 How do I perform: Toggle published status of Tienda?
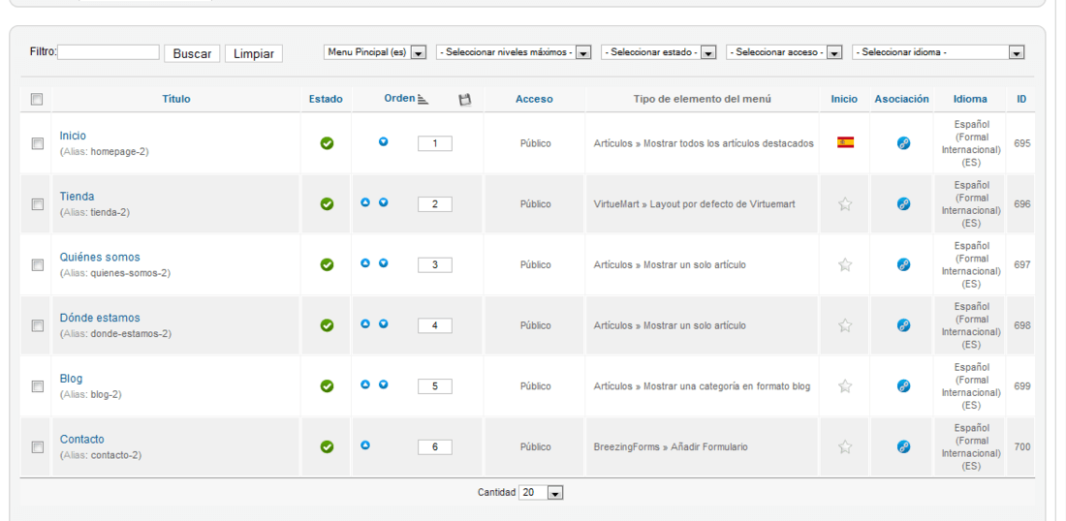[327, 203]
